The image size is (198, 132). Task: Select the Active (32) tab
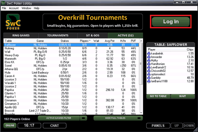point(125,36)
